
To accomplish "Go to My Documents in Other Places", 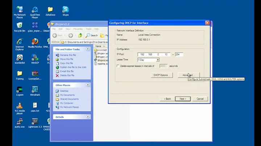I will [67, 95].
